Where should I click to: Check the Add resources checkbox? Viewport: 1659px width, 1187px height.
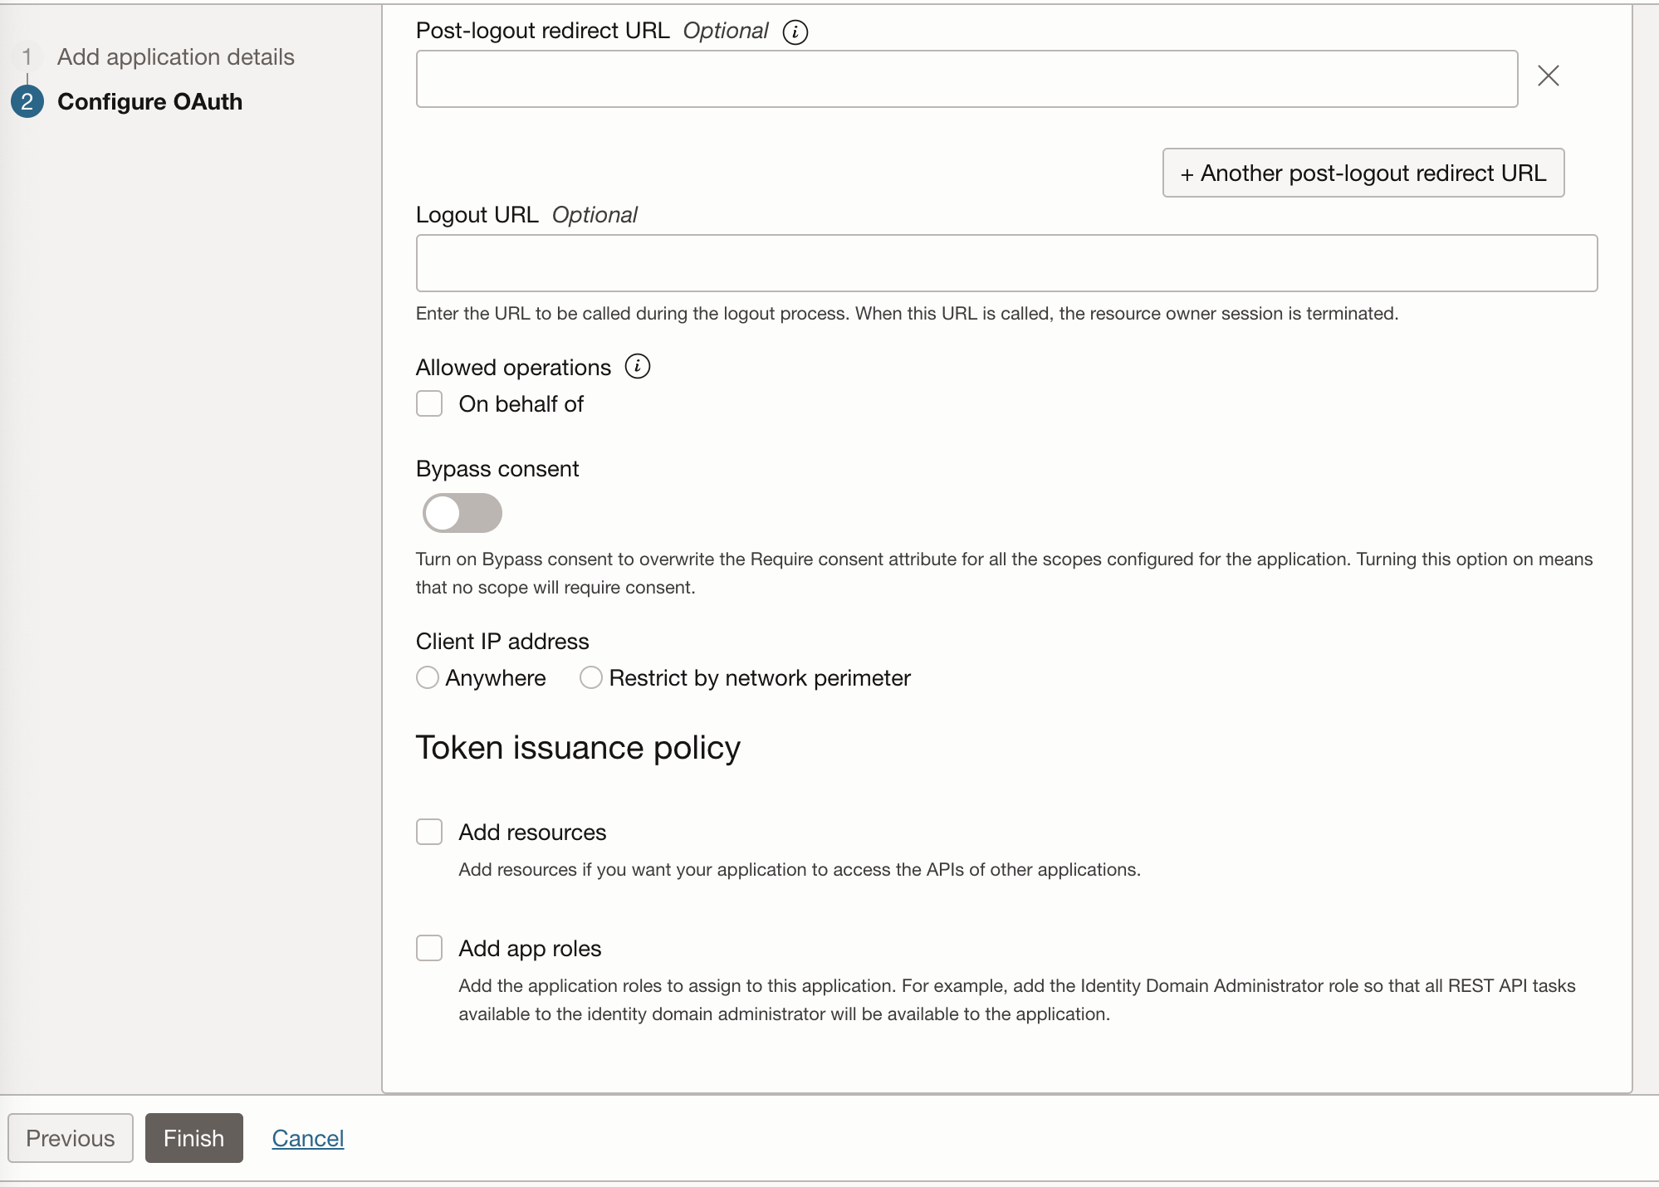(x=429, y=832)
